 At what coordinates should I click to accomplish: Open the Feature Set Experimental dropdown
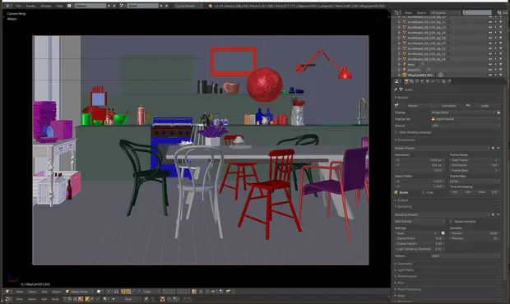[x=466, y=119]
